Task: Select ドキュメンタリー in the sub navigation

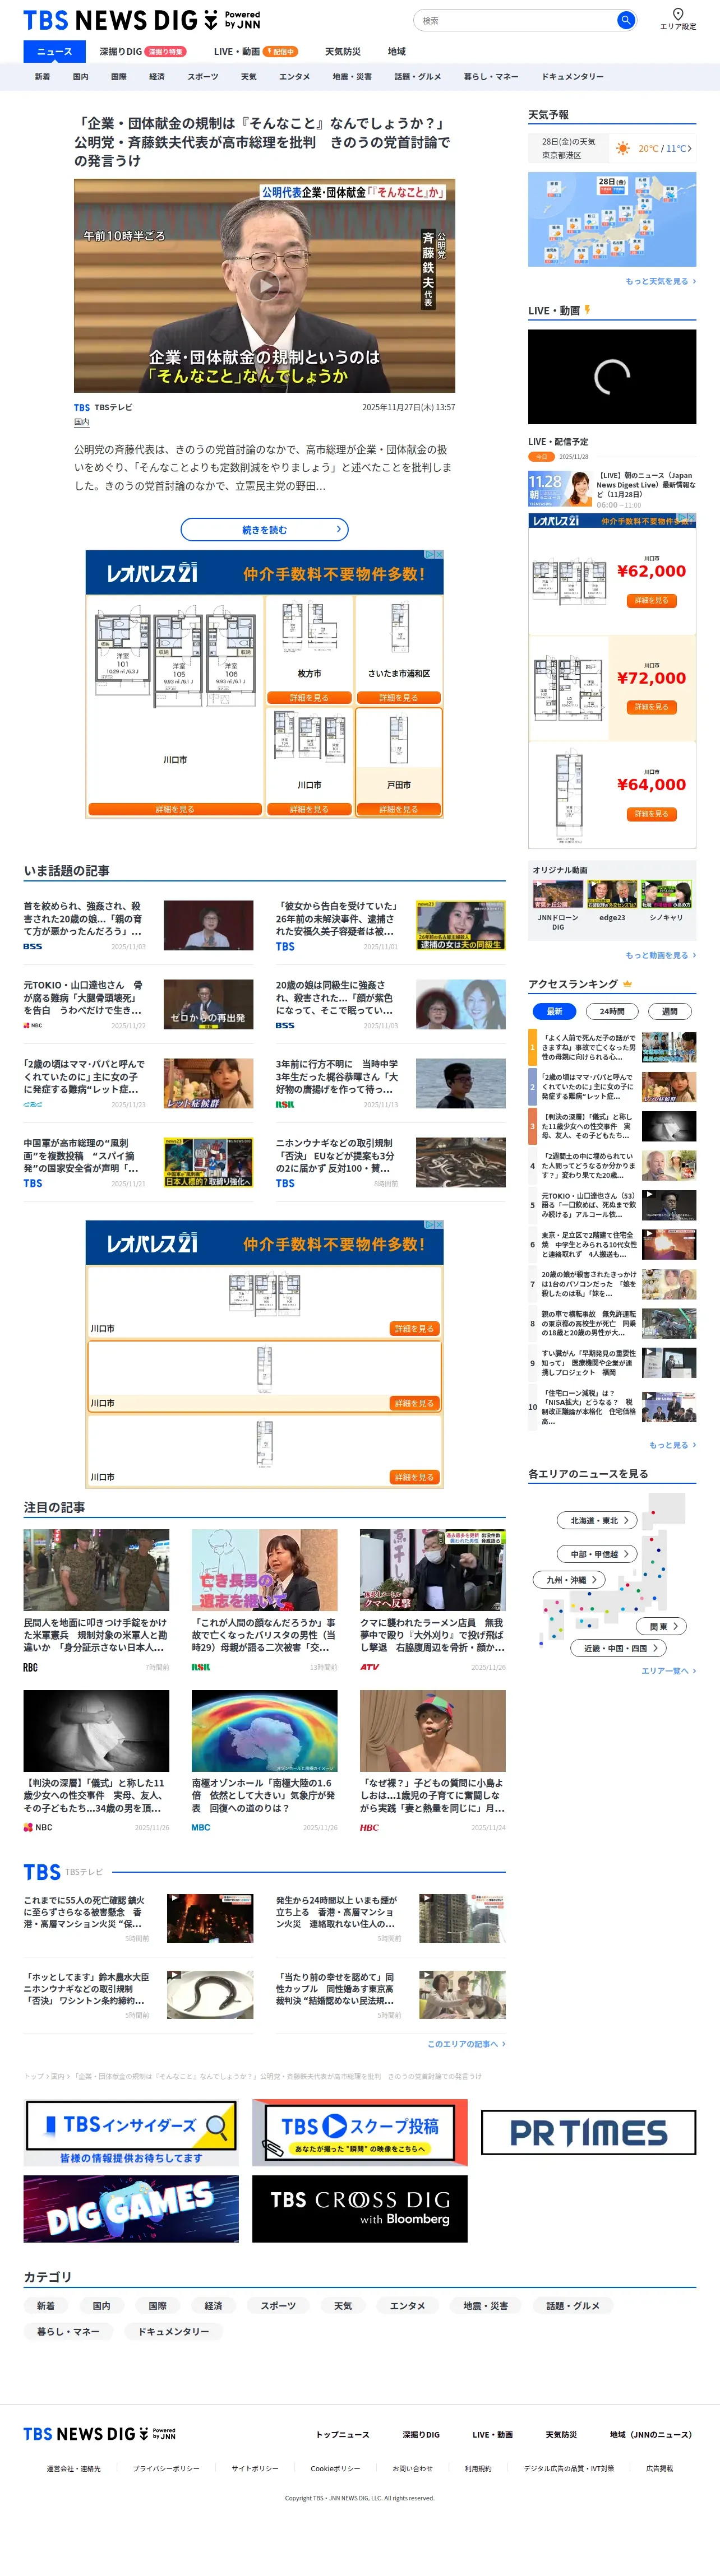Action: (572, 76)
